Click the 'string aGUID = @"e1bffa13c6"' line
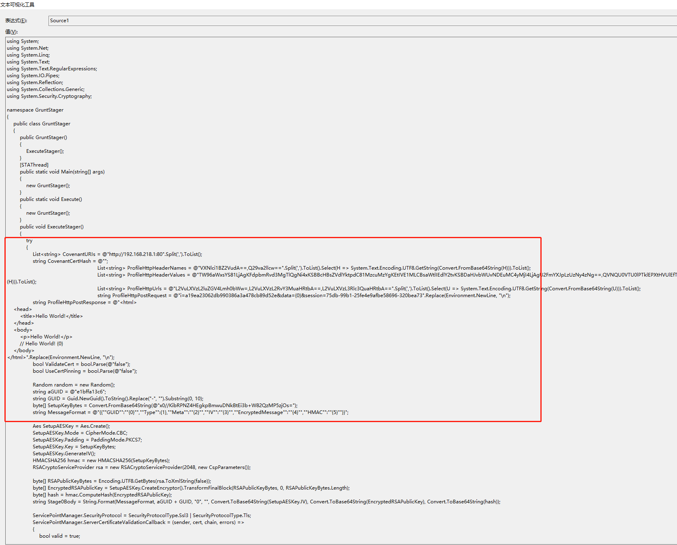This screenshot has width=677, height=545. (x=70, y=392)
